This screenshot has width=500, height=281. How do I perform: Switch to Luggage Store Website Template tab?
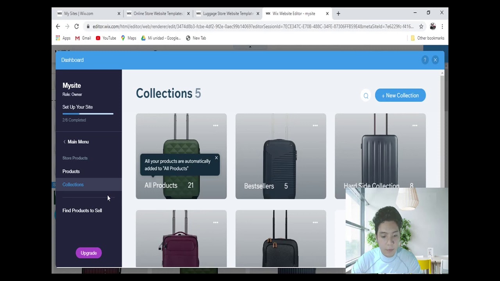tap(227, 13)
